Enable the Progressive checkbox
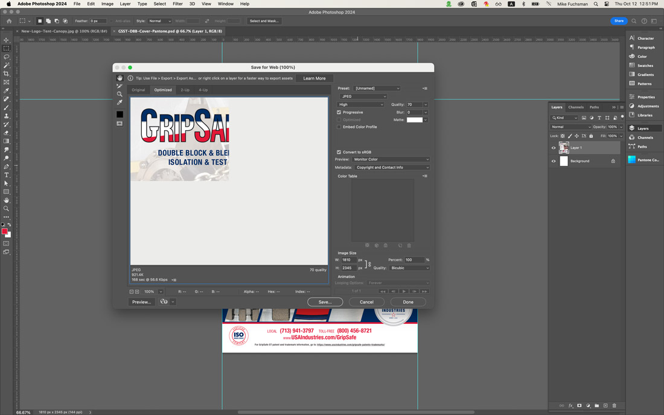664x415 pixels. point(339,112)
